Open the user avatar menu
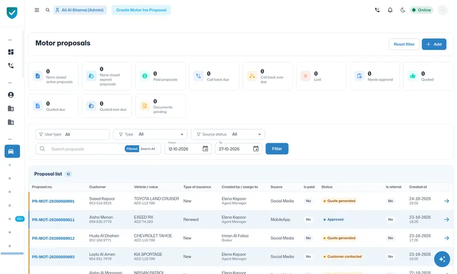This screenshot has height=274, width=457. coord(443,10)
